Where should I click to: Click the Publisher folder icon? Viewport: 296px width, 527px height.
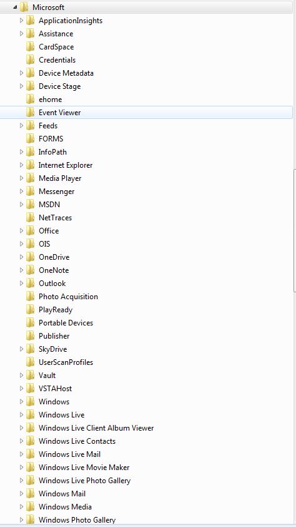(30, 335)
